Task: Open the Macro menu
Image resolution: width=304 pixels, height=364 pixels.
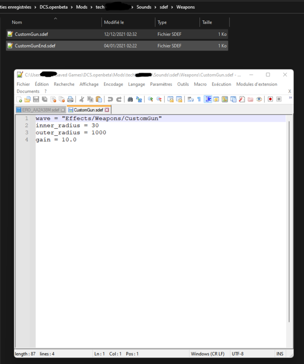Action: tap(200, 84)
